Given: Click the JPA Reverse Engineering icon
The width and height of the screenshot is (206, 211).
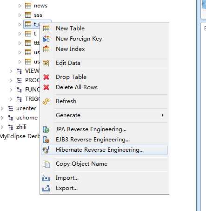Looking at the screenshot, I should pos(46,129).
